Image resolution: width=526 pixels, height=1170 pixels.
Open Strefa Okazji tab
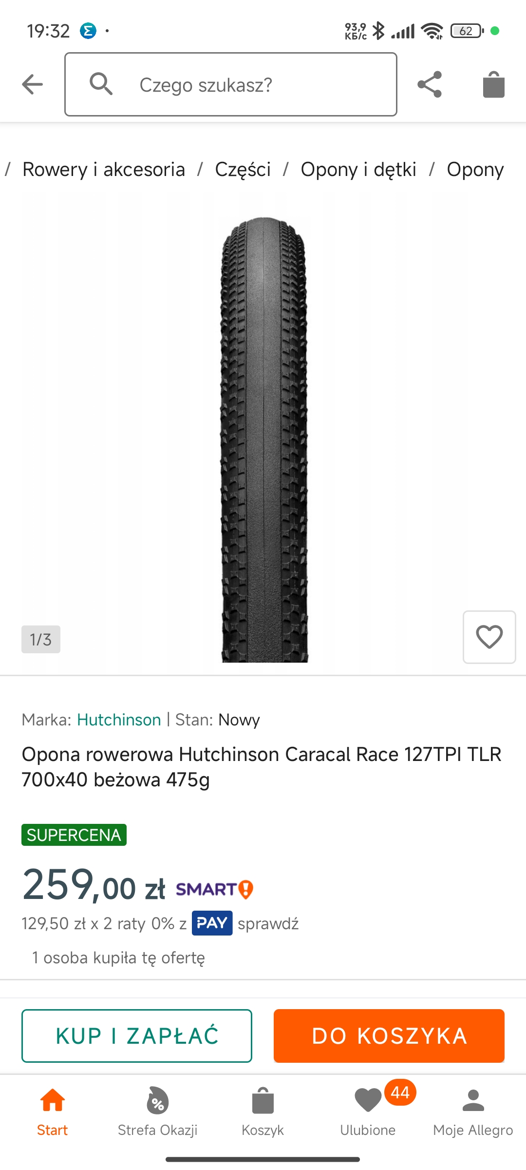[x=158, y=1112]
